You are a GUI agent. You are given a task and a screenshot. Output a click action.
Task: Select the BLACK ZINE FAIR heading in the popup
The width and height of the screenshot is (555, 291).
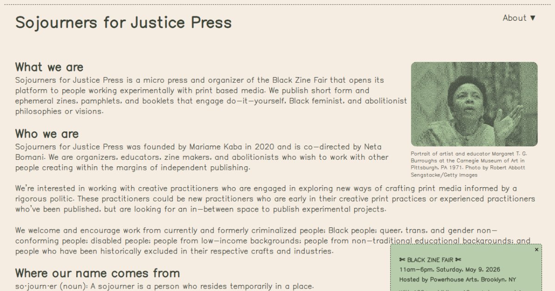tap(431, 260)
